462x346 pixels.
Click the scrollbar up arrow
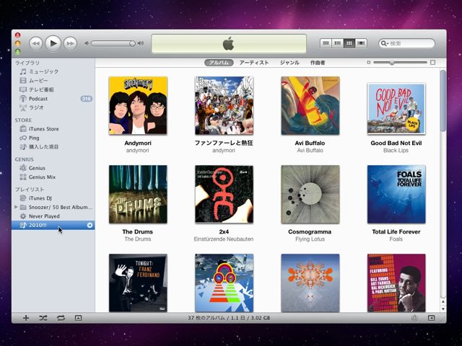point(443,302)
